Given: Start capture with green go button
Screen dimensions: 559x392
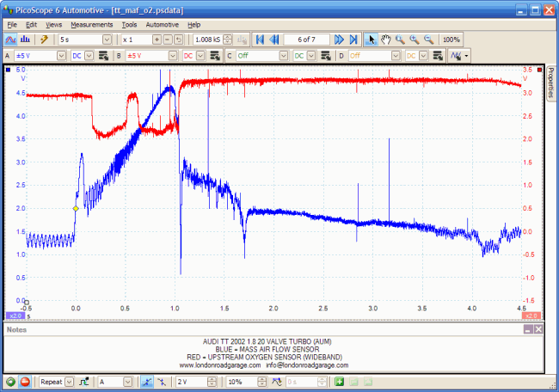Looking at the screenshot, I should [10, 381].
